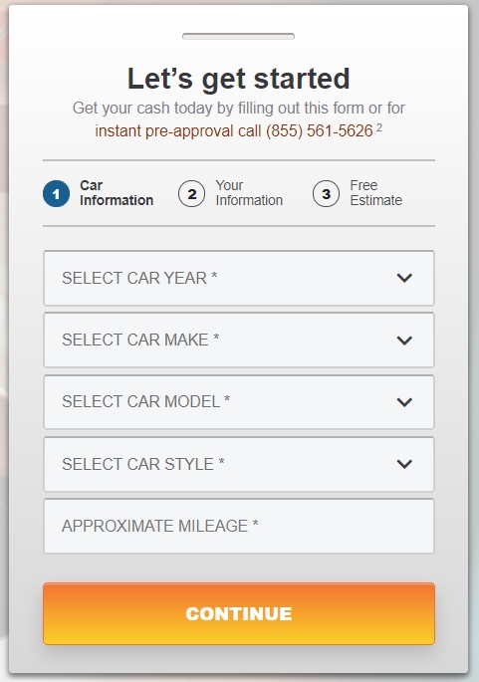Click the footnote 2 superscript

379,127
